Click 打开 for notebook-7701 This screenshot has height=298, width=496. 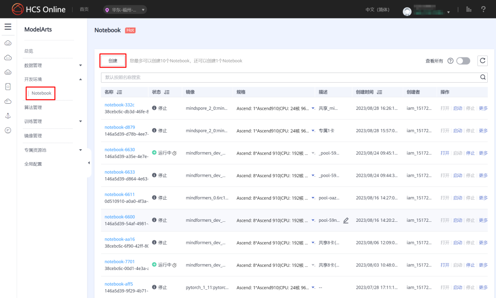pyautogui.click(x=445, y=265)
